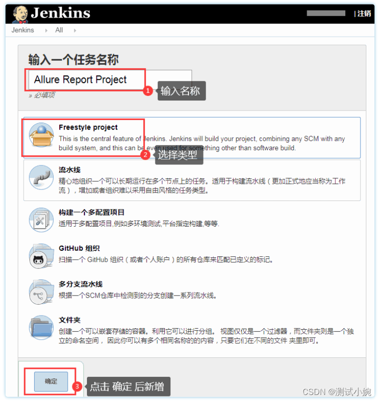Screen dimensions: 379x401
Task: Click the 必填项 required hint
Action: pos(42,95)
